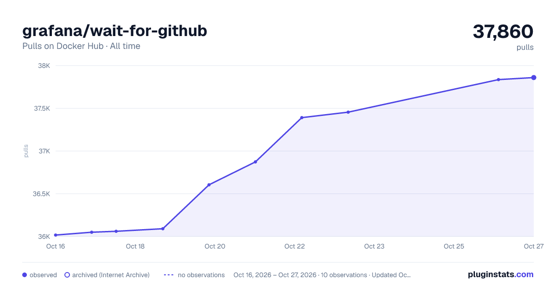The height and width of the screenshot is (291, 556).
Task: Select the final Oct 27 data point
Action: 534,78
